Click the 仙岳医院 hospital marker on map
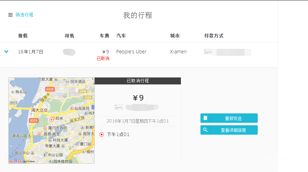The height and width of the screenshot is (172, 308). 72,109
